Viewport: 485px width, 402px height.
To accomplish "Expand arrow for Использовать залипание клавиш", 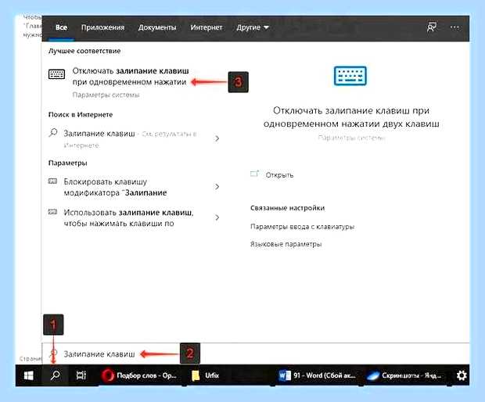I will click(217, 217).
